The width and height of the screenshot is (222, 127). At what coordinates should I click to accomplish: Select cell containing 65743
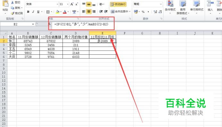28,41
